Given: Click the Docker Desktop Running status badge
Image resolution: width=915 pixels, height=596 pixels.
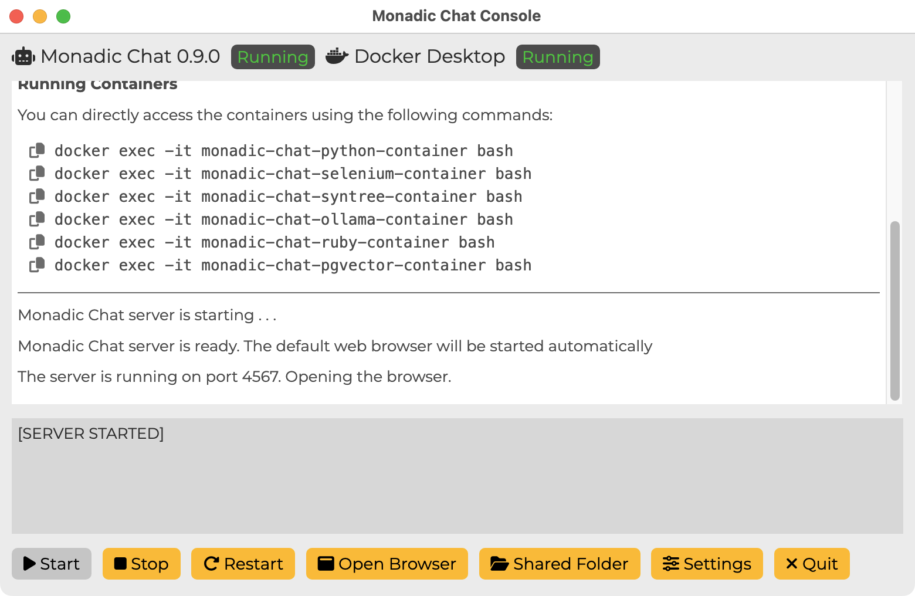Looking at the screenshot, I should (558, 57).
